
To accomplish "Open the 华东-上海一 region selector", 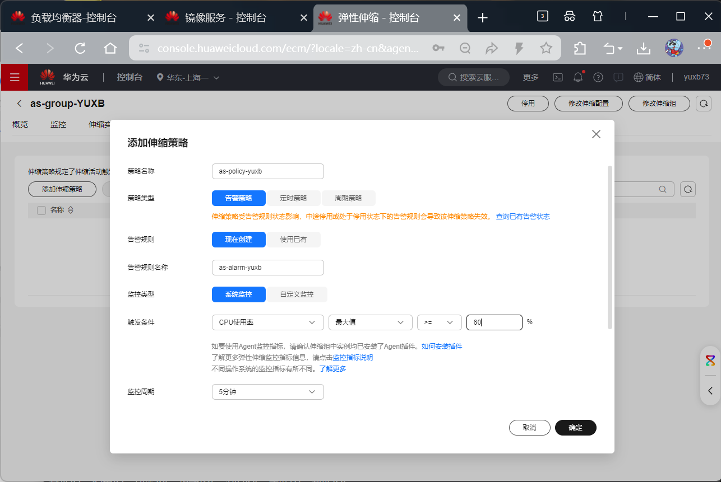I will [x=188, y=78].
